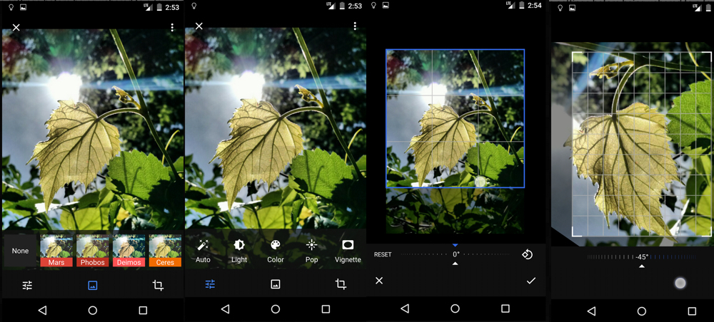Apply the Auto enhancement
This screenshot has height=322, width=714.
[203, 251]
